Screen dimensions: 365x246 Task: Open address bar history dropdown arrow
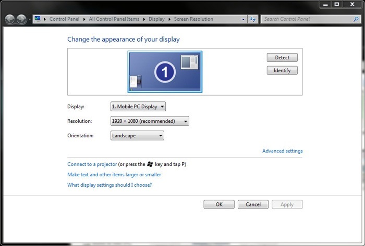pos(244,19)
